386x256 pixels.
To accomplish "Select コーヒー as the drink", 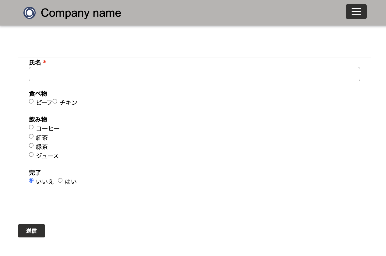I will pyautogui.click(x=31, y=127).
